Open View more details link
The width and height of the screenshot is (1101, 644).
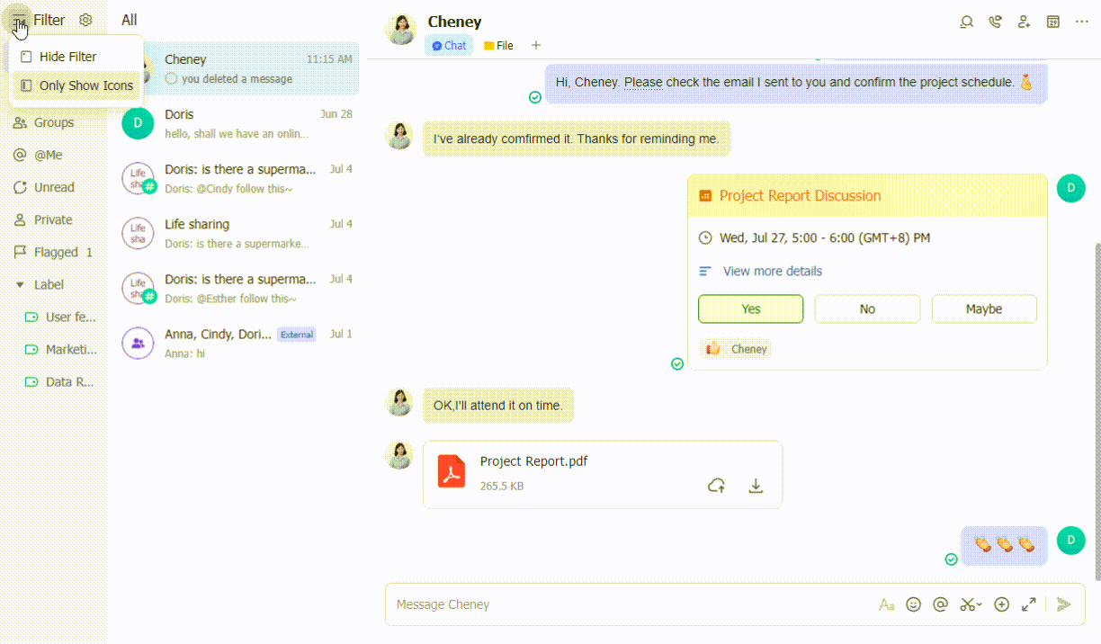point(772,271)
